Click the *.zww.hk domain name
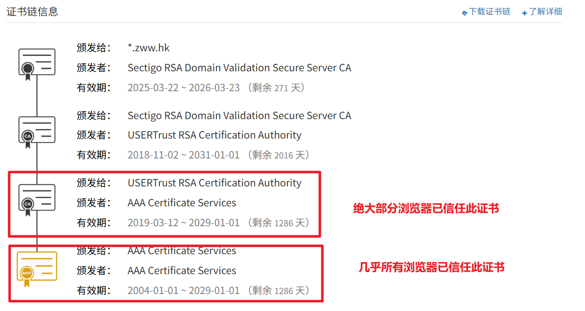Image resolution: width=585 pixels, height=311 pixels. click(x=149, y=48)
